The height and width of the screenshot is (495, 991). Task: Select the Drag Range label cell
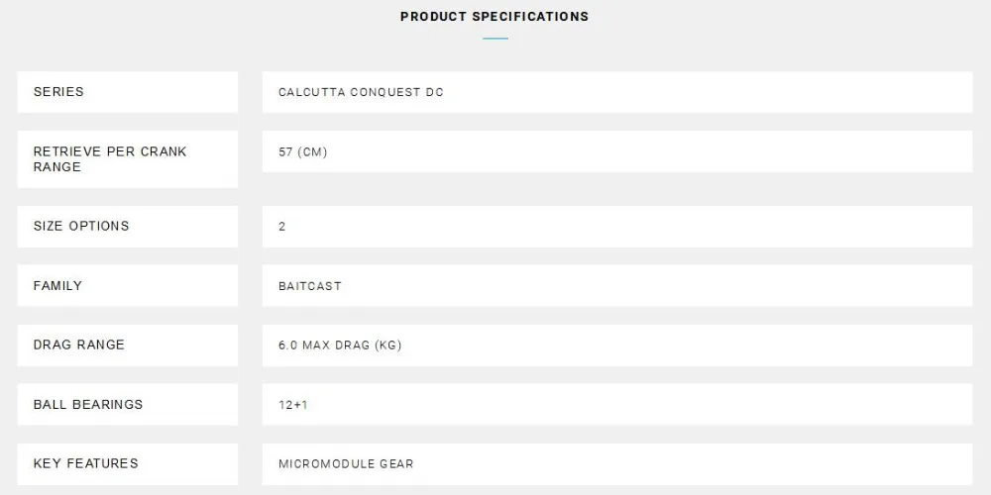[x=128, y=345]
